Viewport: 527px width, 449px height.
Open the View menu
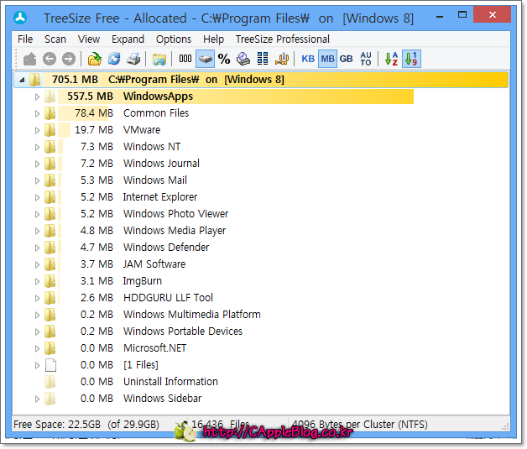click(89, 39)
